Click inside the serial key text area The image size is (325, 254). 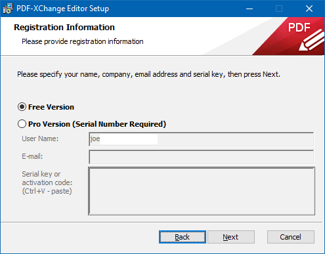point(202,191)
